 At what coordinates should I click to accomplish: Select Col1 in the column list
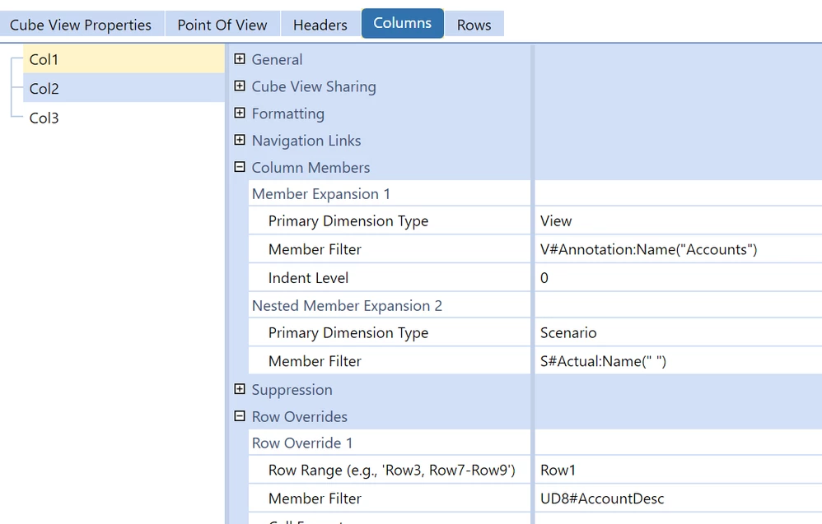[x=124, y=59]
